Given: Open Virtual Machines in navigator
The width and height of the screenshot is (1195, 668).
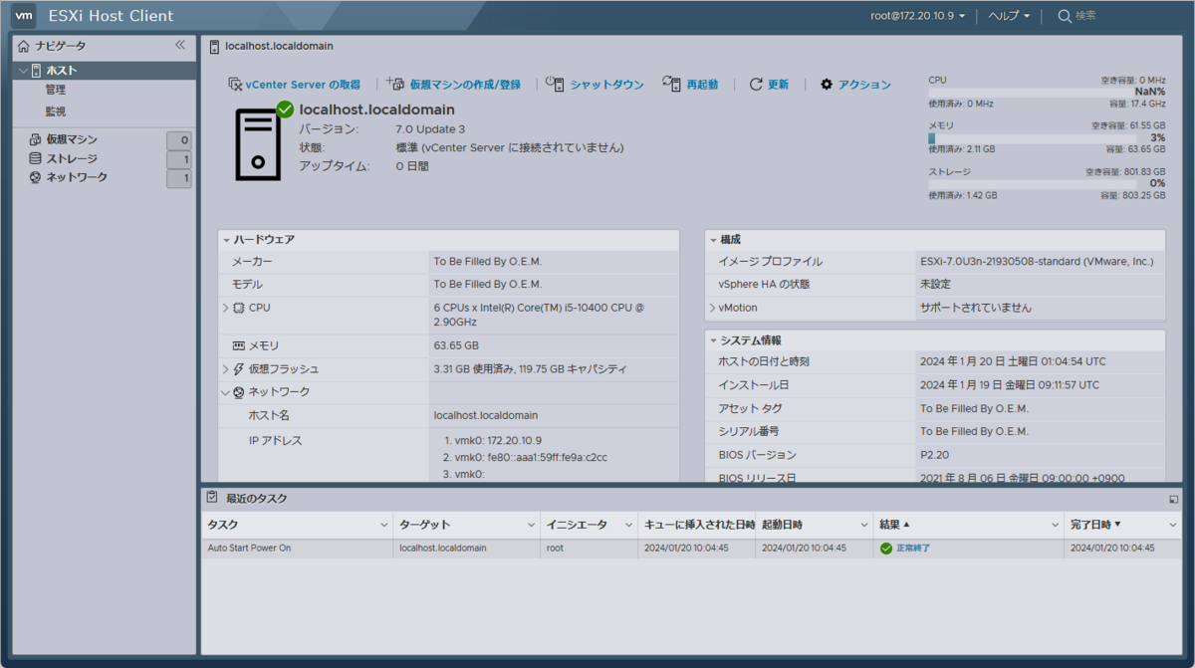Looking at the screenshot, I should 72,140.
